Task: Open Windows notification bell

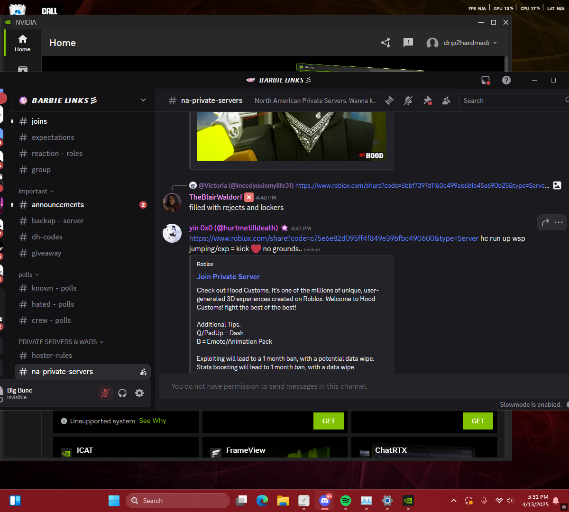Action: (x=556, y=501)
